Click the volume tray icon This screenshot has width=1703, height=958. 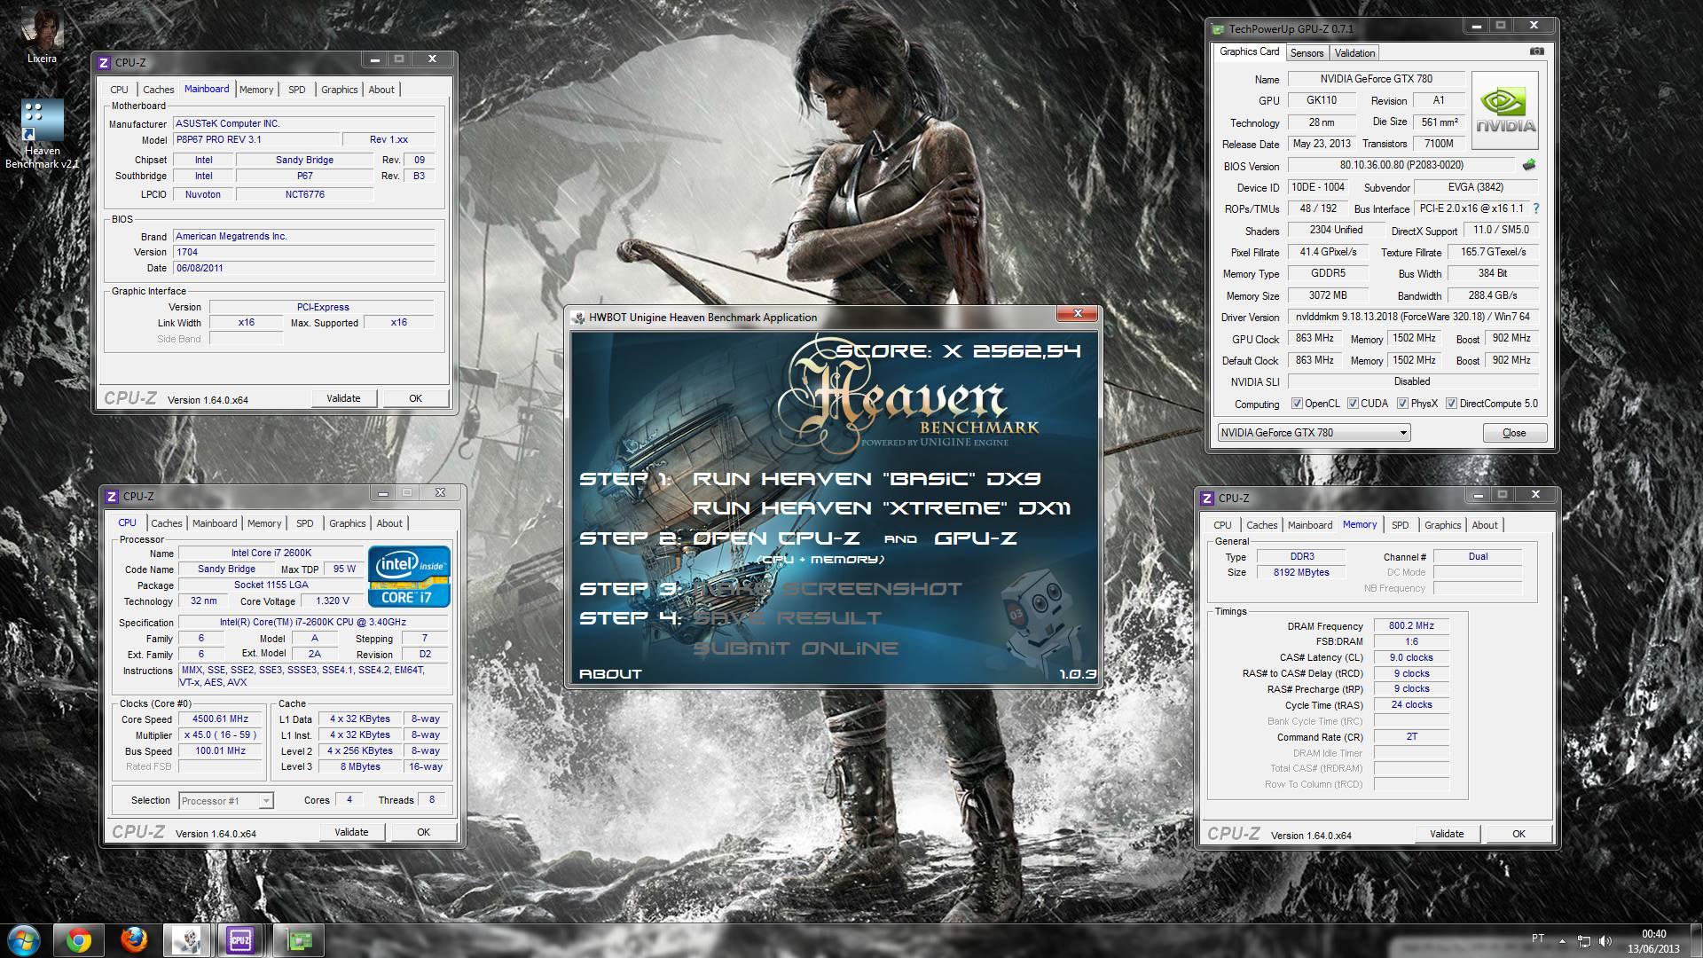coord(1605,940)
